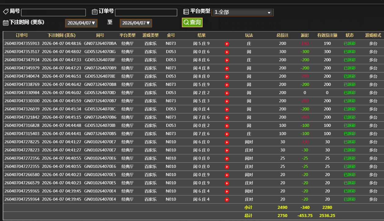Open the end date picker
Screen dimensions: 384x221
coord(136,23)
